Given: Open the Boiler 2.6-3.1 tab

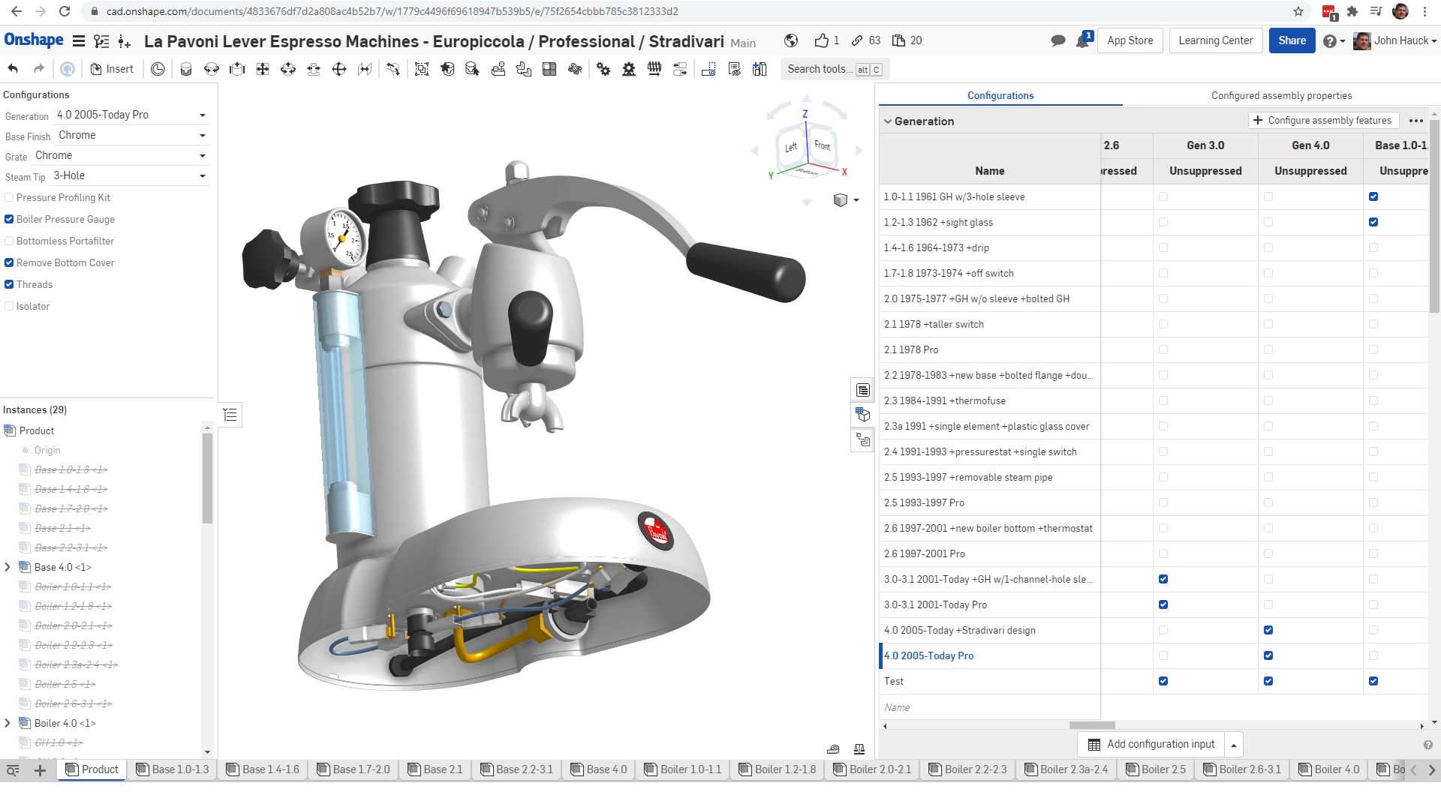Looking at the screenshot, I should pyautogui.click(x=1242, y=769).
